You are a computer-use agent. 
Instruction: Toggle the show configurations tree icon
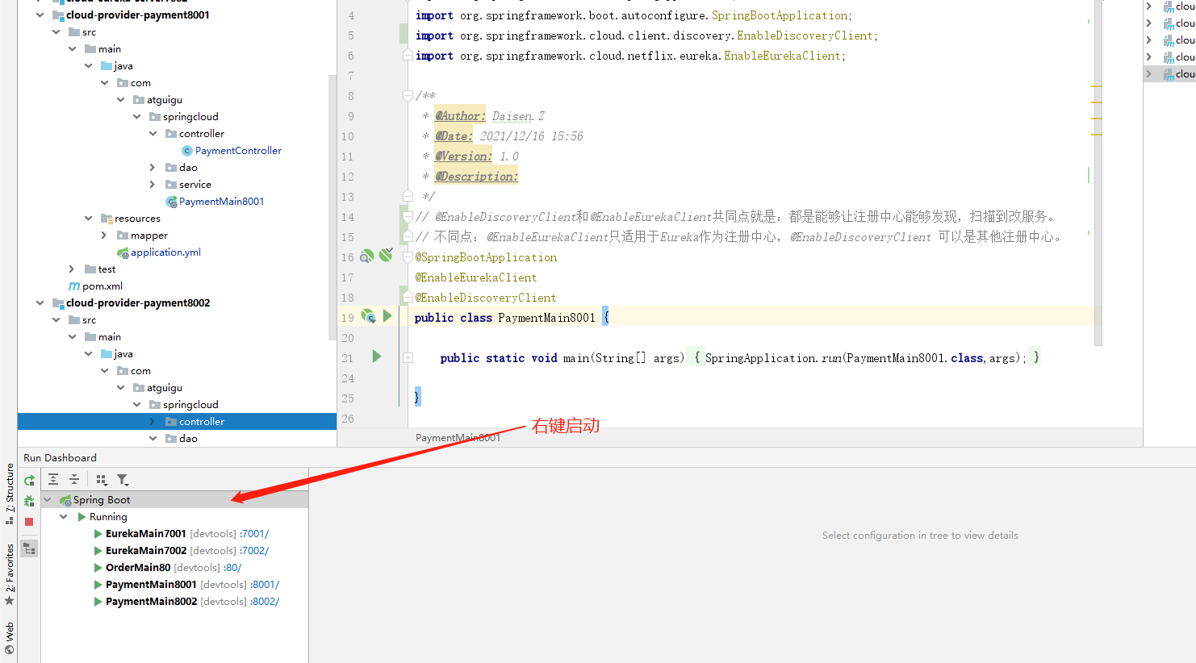click(x=29, y=549)
